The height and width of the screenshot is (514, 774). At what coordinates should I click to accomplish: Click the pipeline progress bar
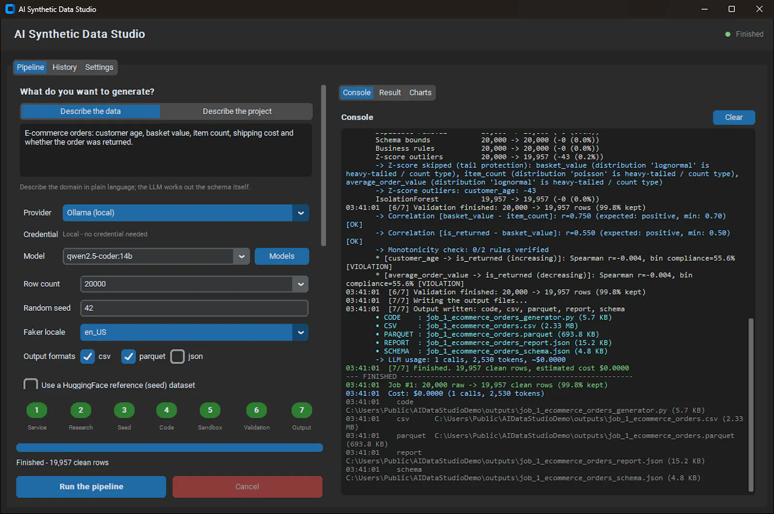tap(169, 448)
